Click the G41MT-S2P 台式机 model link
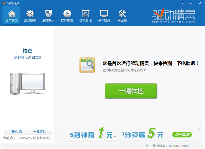 (x=27, y=57)
